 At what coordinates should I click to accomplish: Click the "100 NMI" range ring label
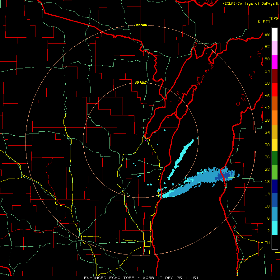point(141,25)
